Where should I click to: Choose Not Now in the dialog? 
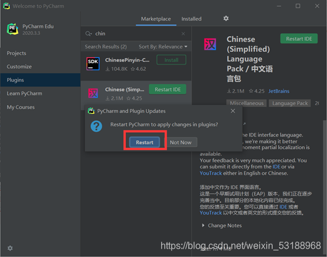click(181, 142)
